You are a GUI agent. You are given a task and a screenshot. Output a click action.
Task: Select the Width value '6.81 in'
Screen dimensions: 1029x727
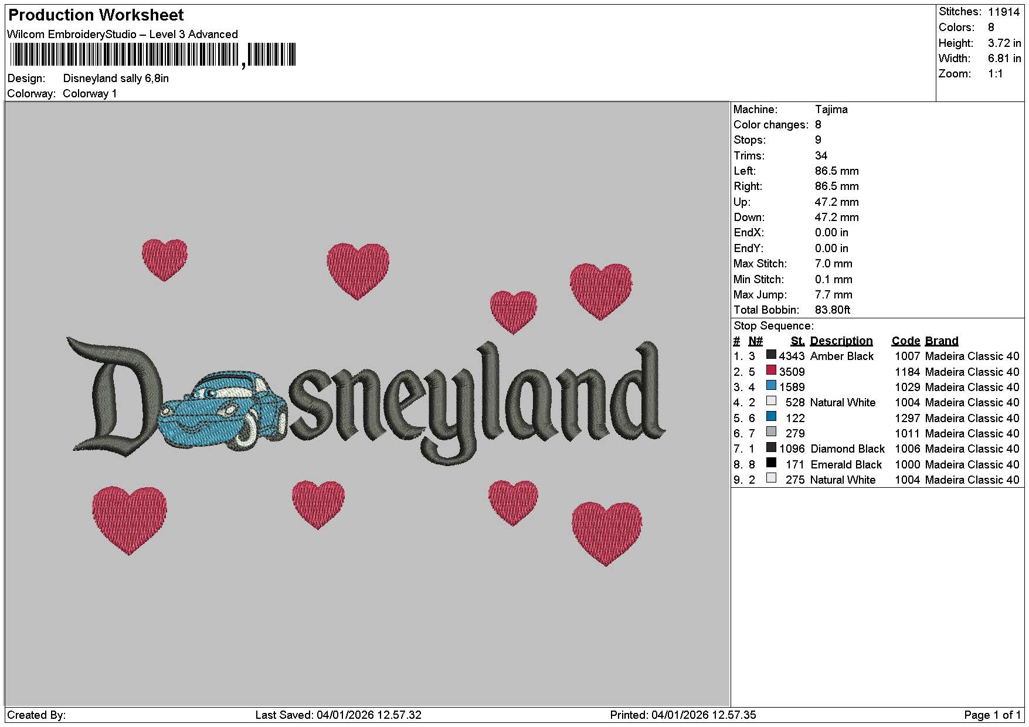tap(1004, 58)
